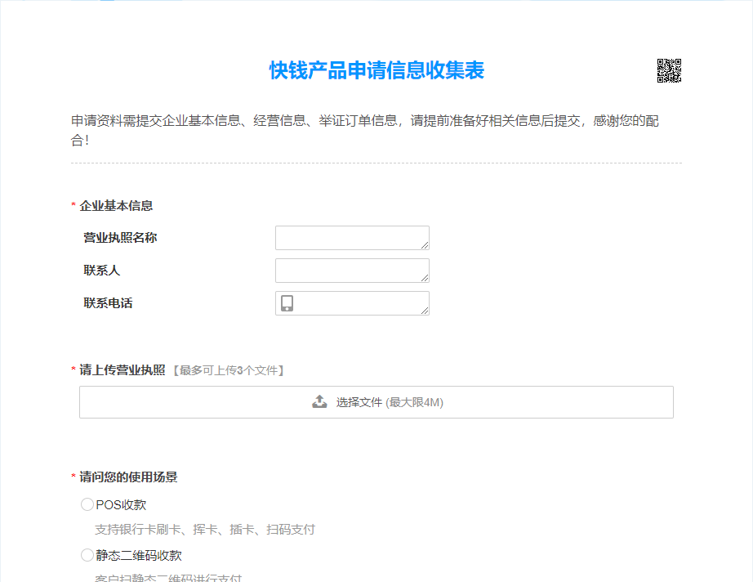Focus the 联系电话 input box
Viewport: 753px width, 582px height.
coord(352,303)
